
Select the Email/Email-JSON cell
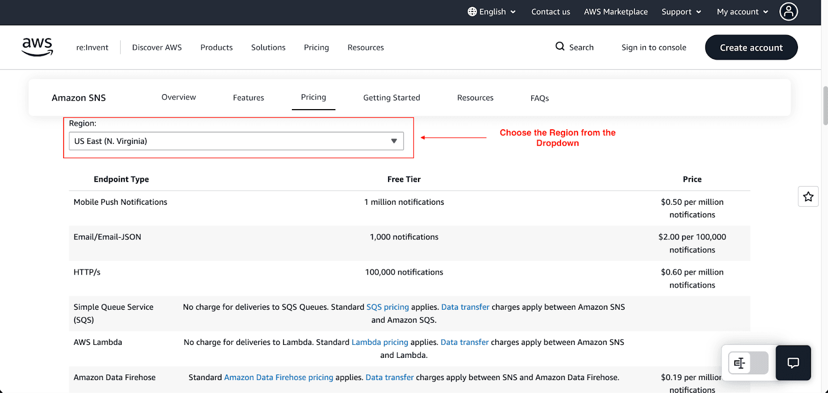(107, 237)
